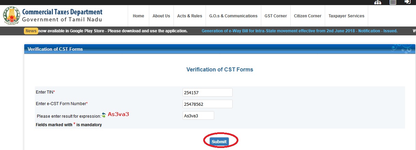Focus the Enter TIN input field
Screen dimensions: 416x150
coord(207,93)
